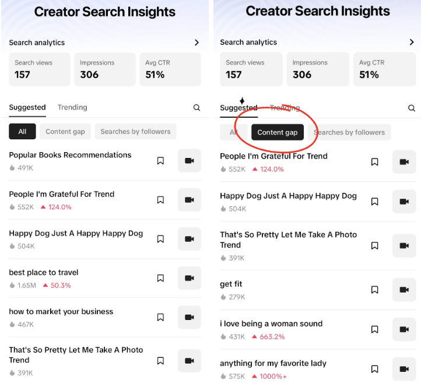Open Search views 157 card in left panel

point(40,69)
